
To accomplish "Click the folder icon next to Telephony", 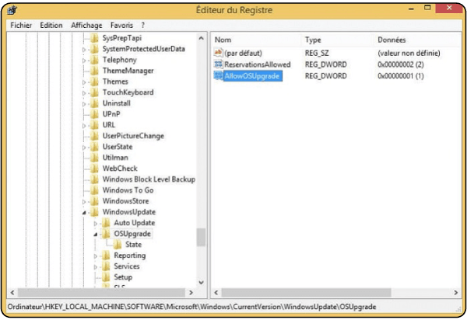I will (x=94, y=60).
